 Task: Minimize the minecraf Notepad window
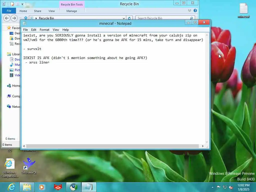coord(188,22)
